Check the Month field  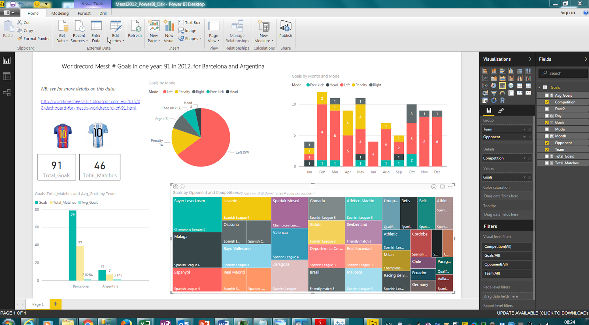click(x=547, y=136)
